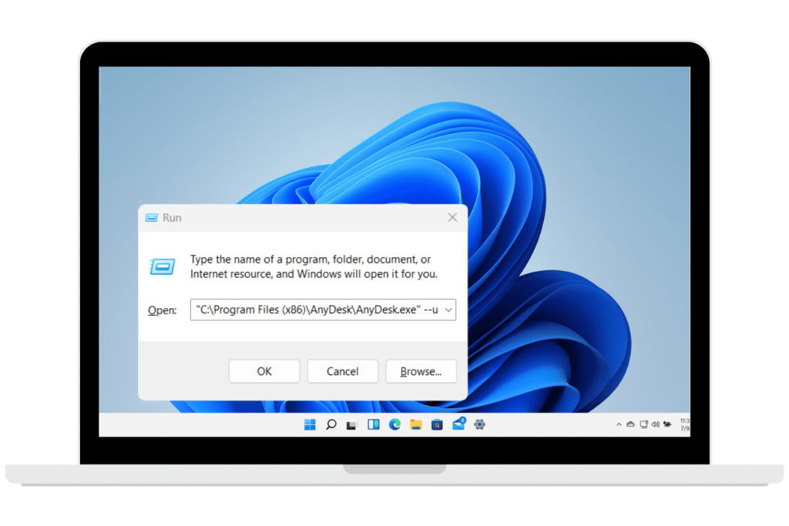Cancel the Run dialog
This screenshot has height=526, width=789.
click(x=342, y=370)
